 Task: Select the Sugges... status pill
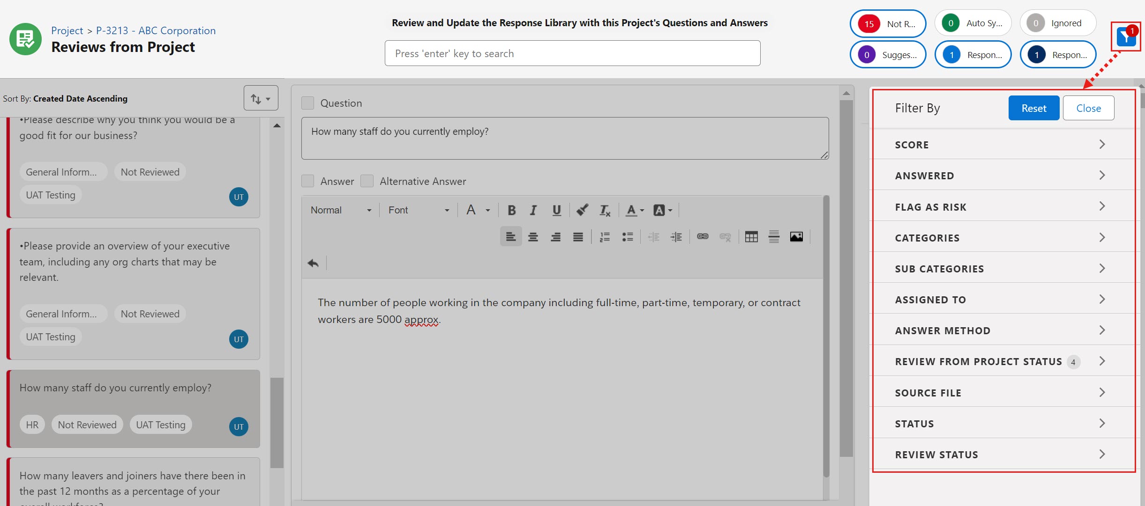pyautogui.click(x=888, y=54)
